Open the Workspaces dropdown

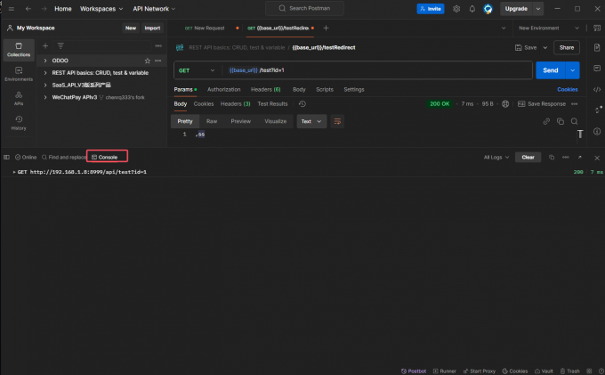click(x=101, y=9)
